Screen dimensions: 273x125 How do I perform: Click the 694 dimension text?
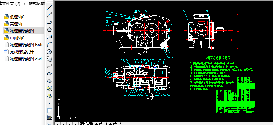[x=139, y=54]
